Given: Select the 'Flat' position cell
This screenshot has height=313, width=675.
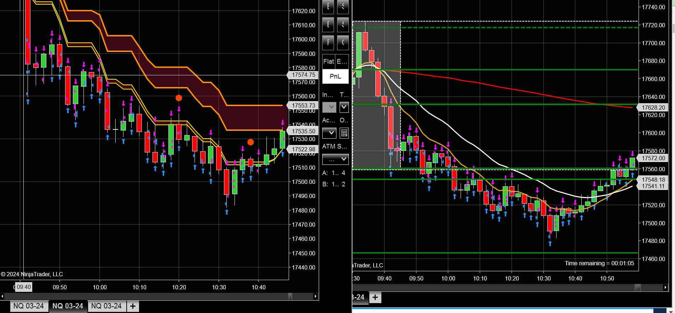Looking at the screenshot, I should point(329,62).
